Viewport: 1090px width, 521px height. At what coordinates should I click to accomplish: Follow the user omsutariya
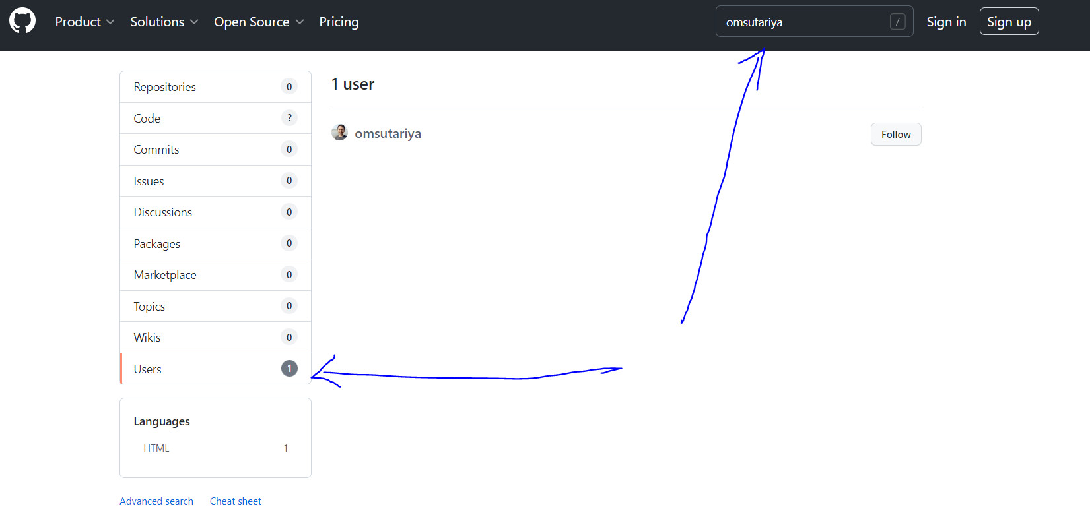[896, 135]
